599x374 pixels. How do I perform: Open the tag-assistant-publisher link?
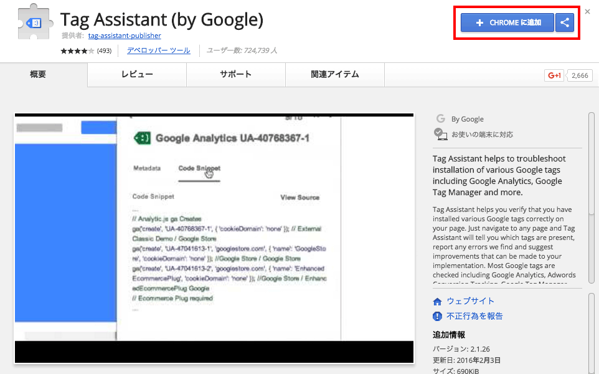coord(125,36)
